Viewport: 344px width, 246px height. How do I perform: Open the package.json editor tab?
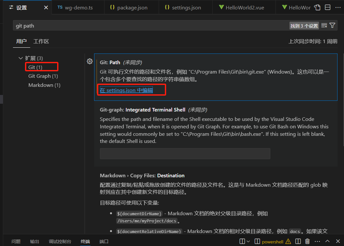[x=131, y=8]
